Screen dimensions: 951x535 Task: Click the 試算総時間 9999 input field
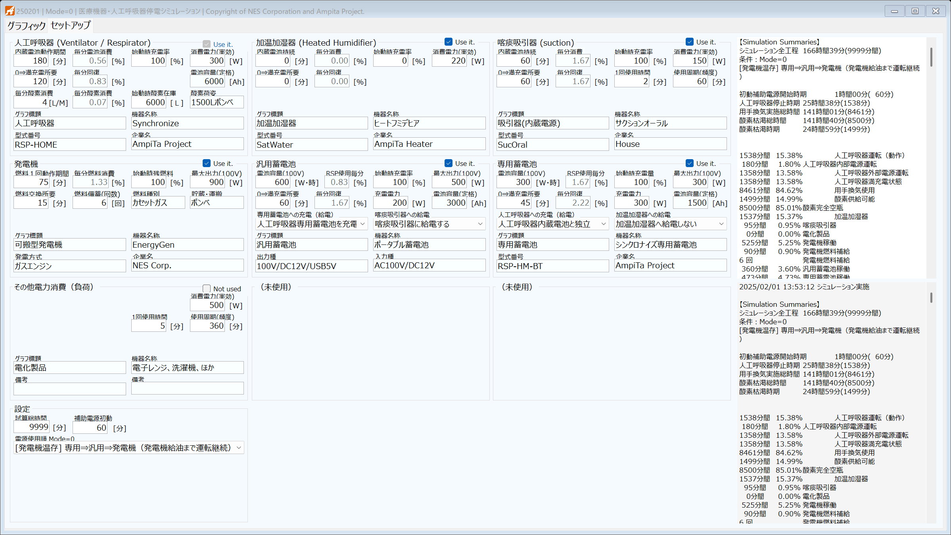(32, 427)
